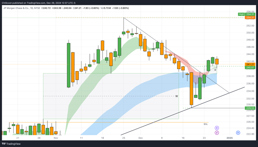The height and width of the screenshot is (147, 258).
Task: Click the 226.00 price axis value
Action: pos(250,122)
